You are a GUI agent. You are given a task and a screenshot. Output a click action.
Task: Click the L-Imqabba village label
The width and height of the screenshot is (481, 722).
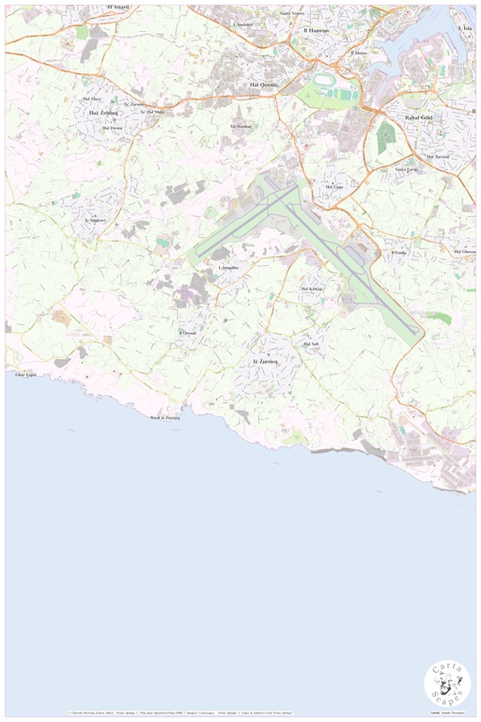click(228, 268)
